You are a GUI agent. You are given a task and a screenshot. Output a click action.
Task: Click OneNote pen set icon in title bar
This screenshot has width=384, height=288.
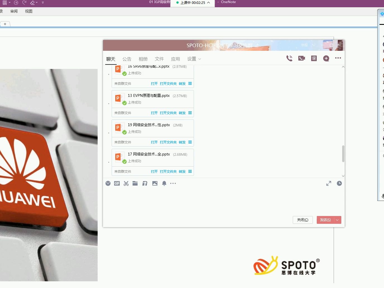(4, 3)
